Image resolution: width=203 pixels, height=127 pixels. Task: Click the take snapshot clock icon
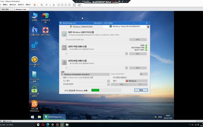coord(47,5)
